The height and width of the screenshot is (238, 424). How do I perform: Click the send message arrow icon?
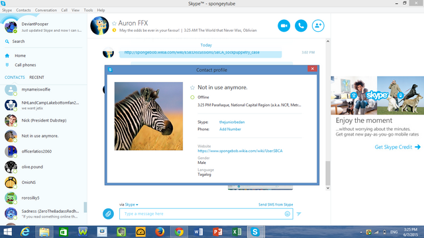point(299,214)
